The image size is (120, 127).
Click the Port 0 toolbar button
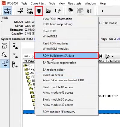point(8,11)
